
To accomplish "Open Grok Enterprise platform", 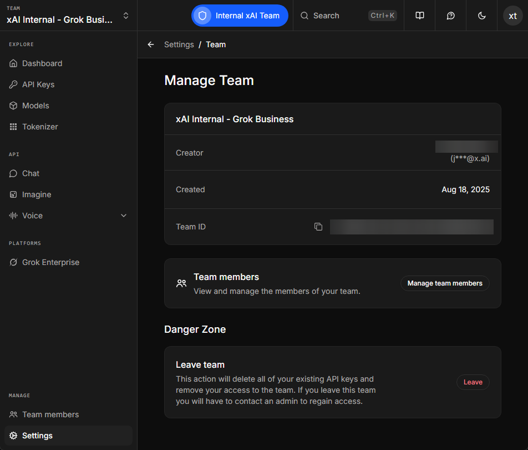I will [x=68, y=262].
